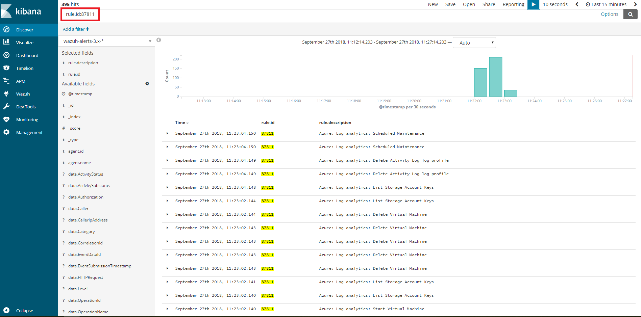Select the _index field
The image size is (641, 317).
click(x=74, y=117)
